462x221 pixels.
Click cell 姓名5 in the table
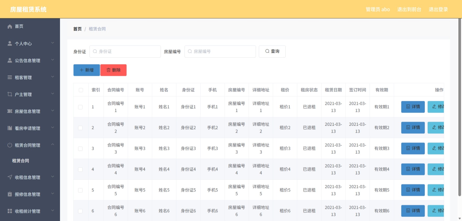pyautogui.click(x=164, y=190)
